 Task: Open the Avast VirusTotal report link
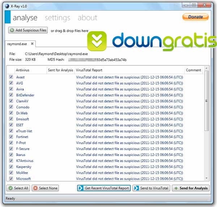129,77
